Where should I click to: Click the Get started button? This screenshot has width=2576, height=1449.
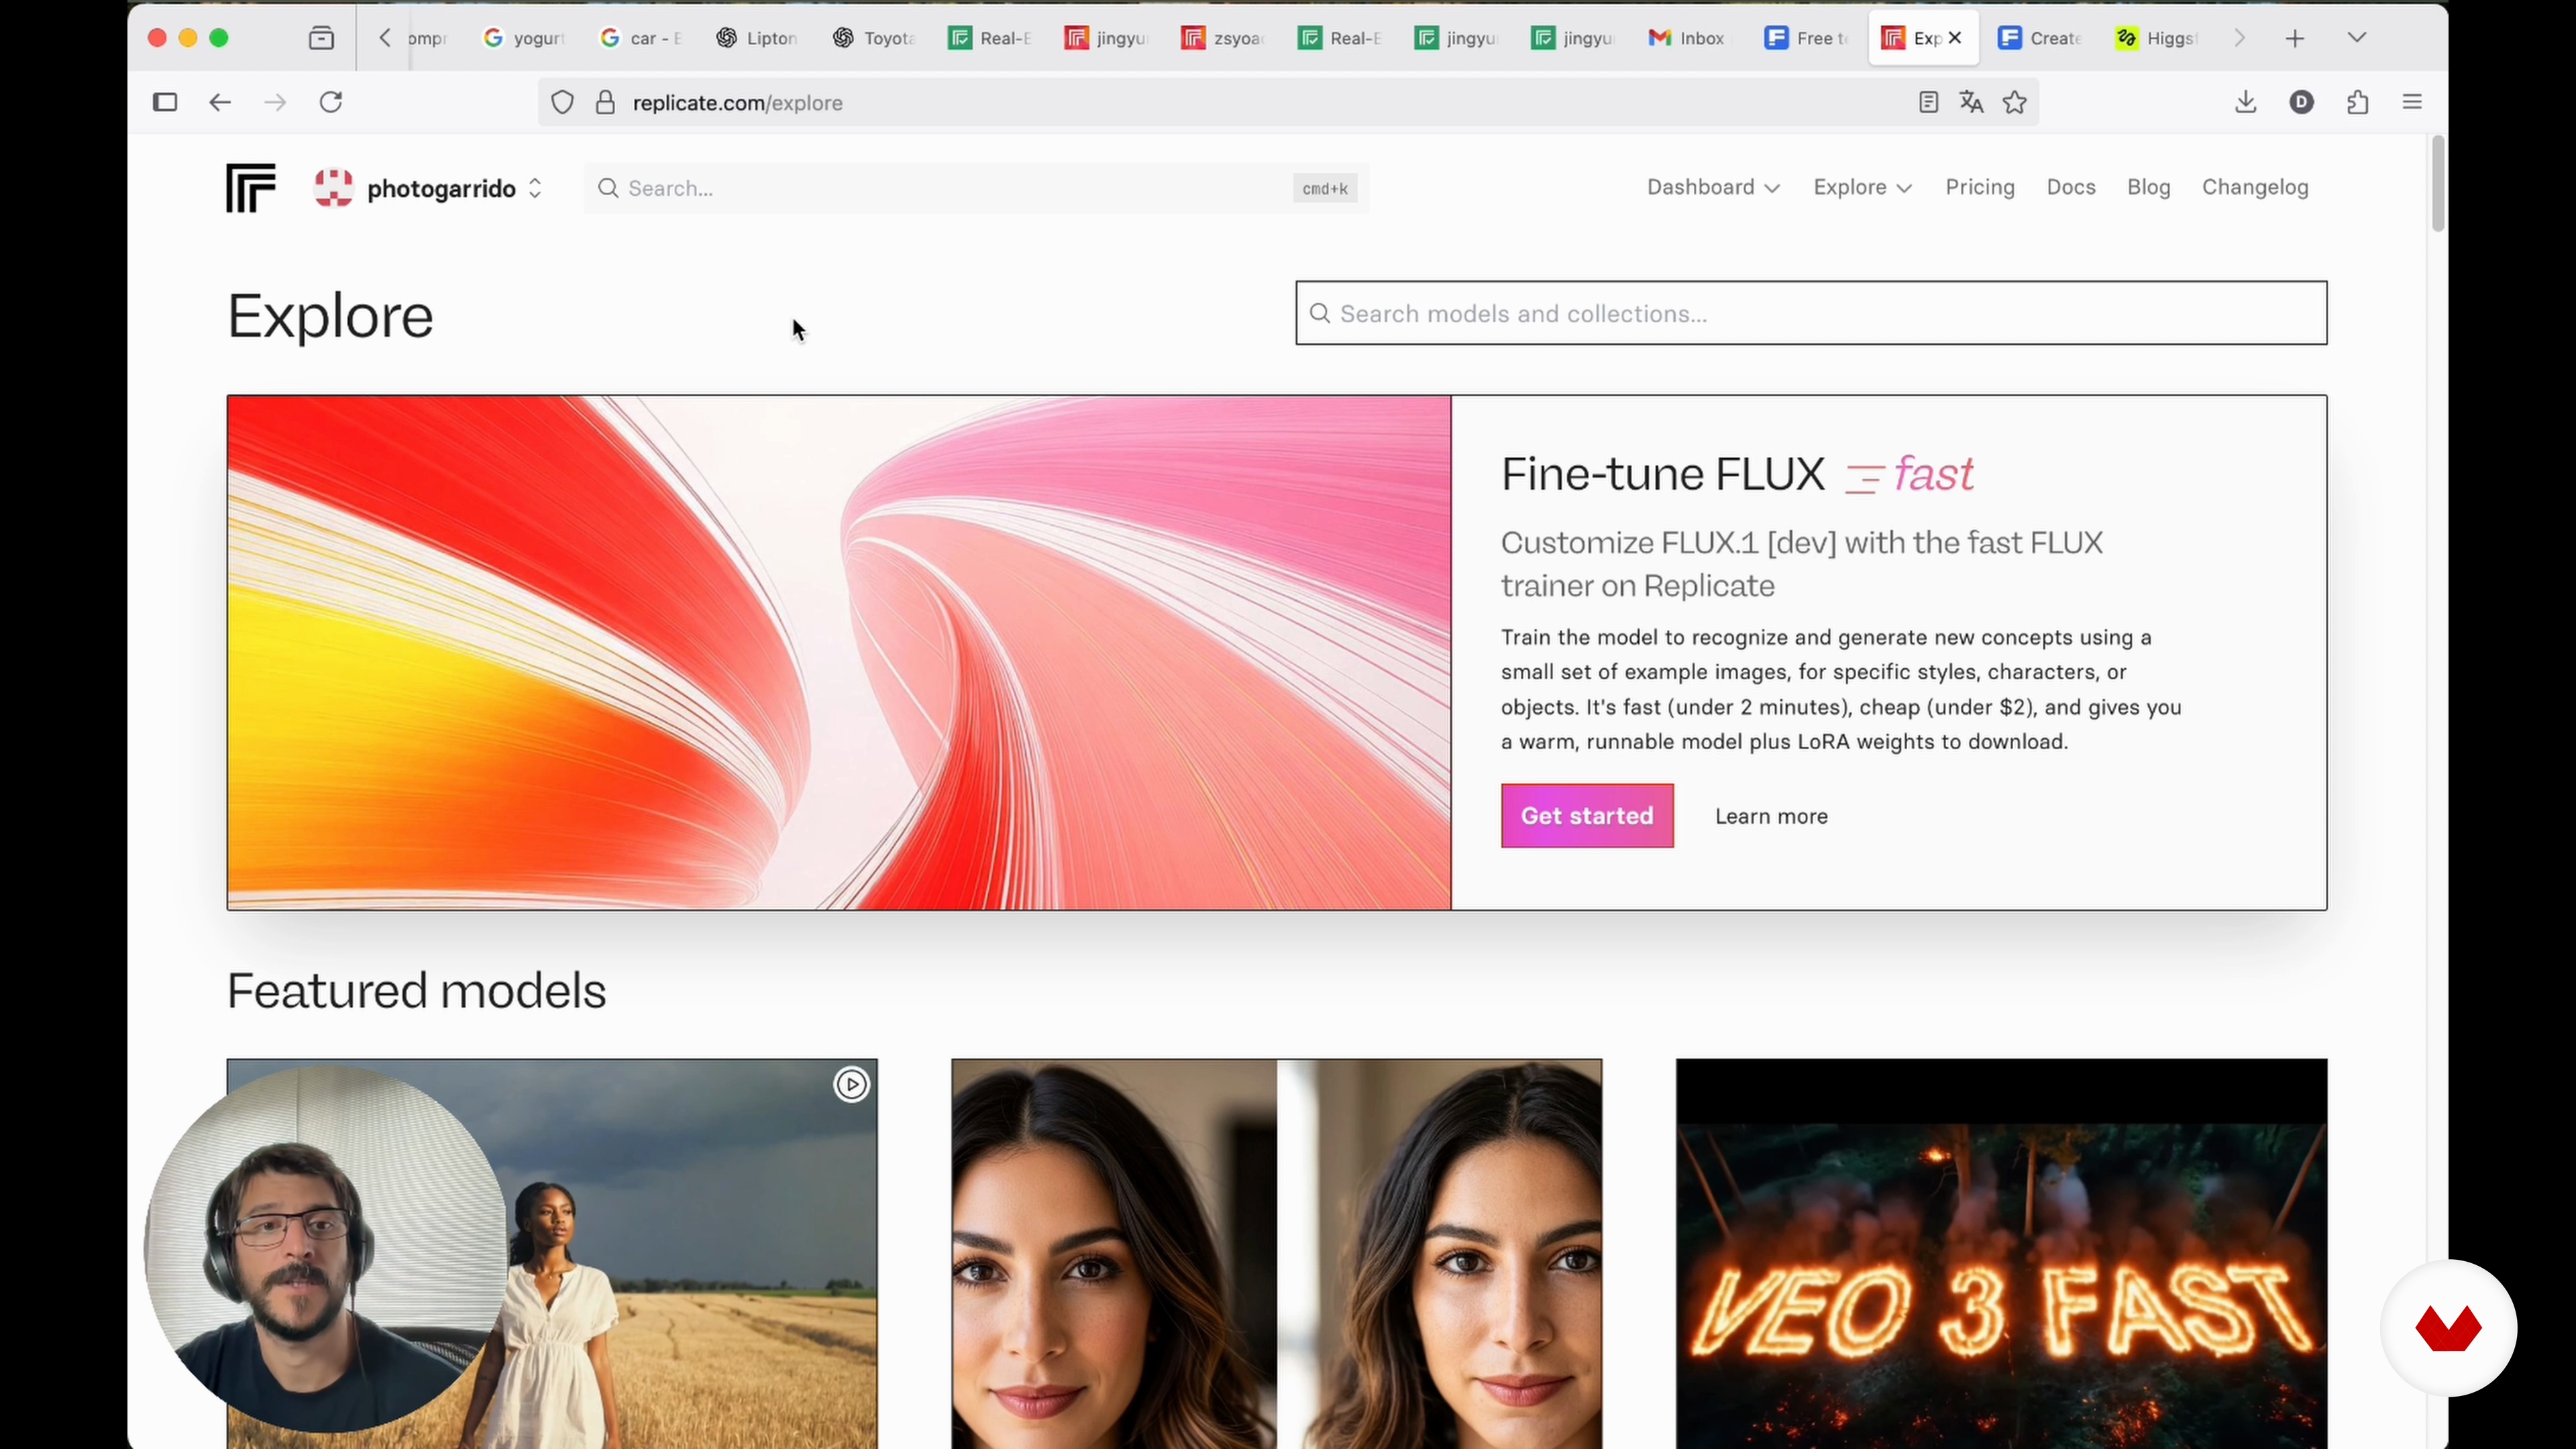(1586, 816)
